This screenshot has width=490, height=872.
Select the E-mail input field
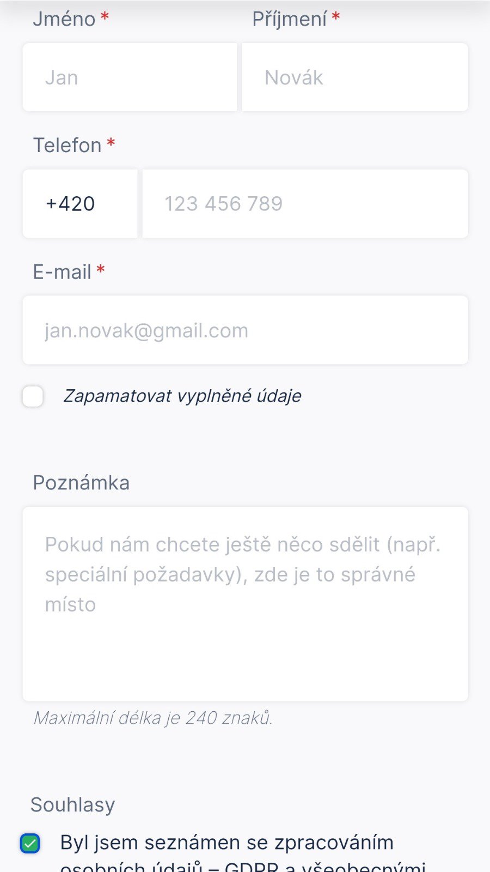click(x=245, y=330)
